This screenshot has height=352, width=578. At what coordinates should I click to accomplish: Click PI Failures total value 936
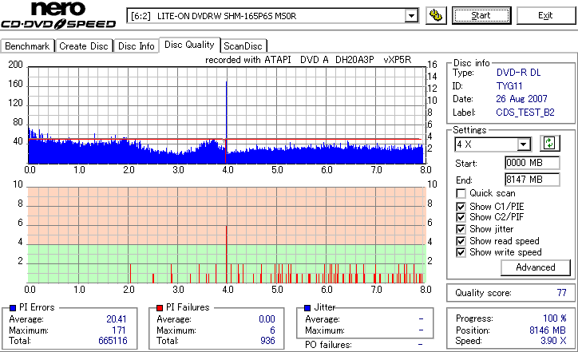point(267,341)
